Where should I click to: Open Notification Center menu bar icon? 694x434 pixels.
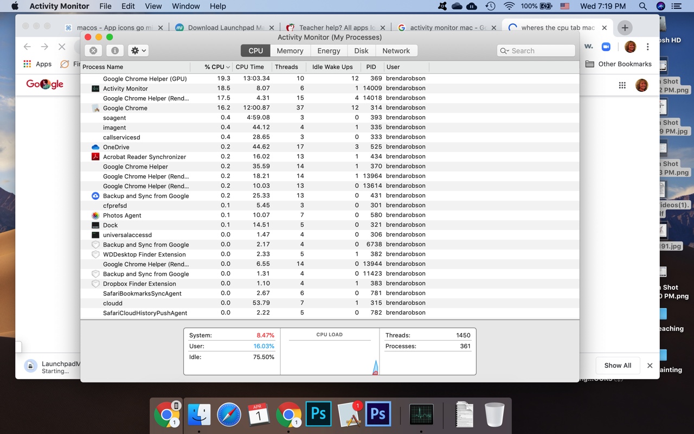(x=676, y=6)
